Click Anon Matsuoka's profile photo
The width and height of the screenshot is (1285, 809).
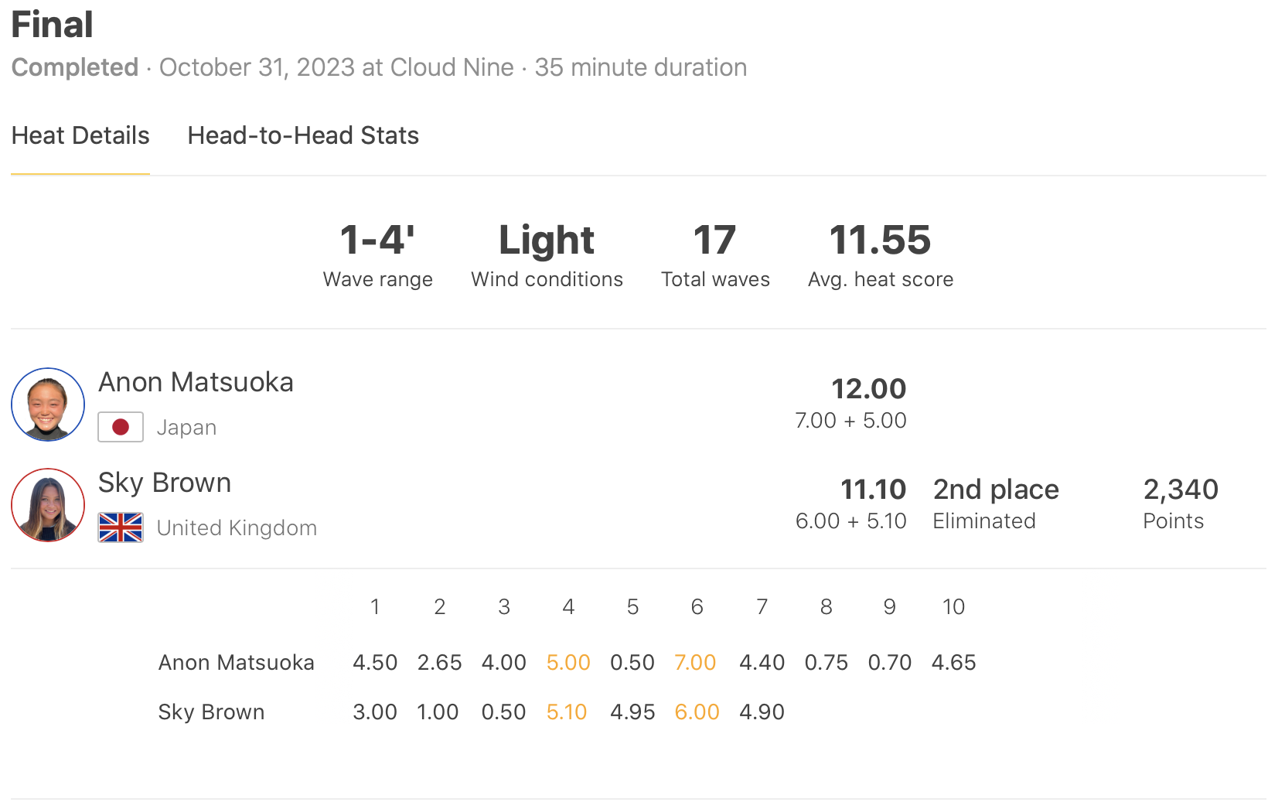[x=48, y=404]
